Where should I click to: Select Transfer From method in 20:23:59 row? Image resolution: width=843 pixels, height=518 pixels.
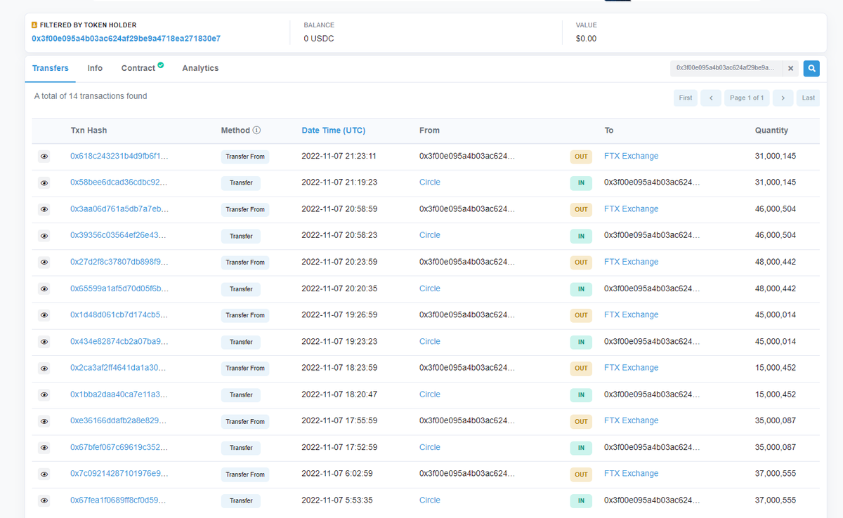[x=245, y=263]
